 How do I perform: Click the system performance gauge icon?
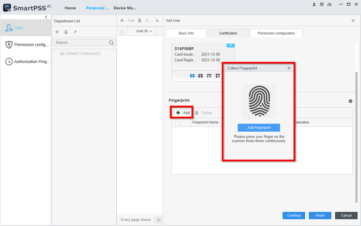pyautogui.click(x=329, y=4)
